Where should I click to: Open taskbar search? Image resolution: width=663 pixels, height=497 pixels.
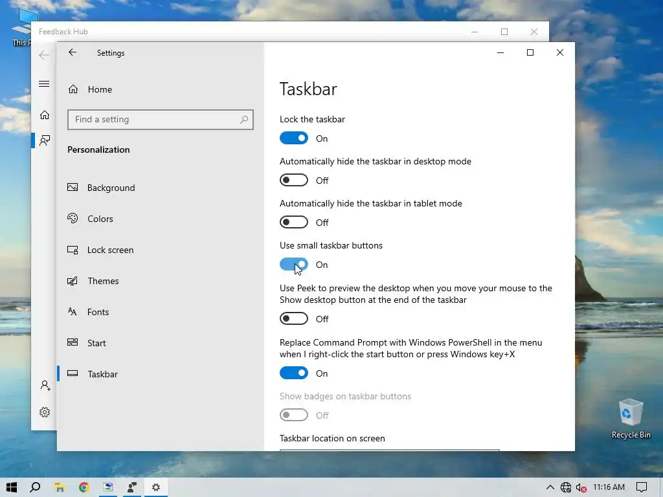36,487
